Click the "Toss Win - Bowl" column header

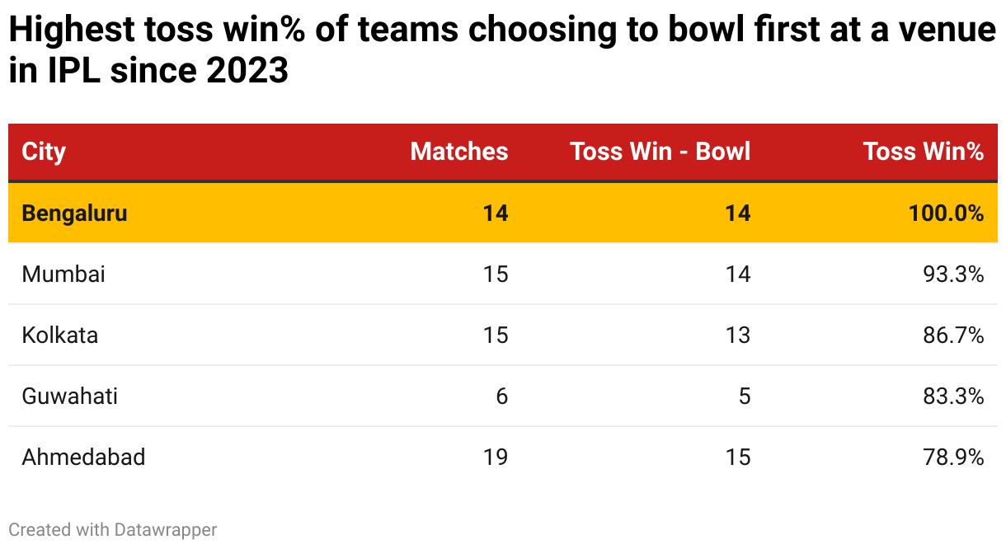[660, 152]
